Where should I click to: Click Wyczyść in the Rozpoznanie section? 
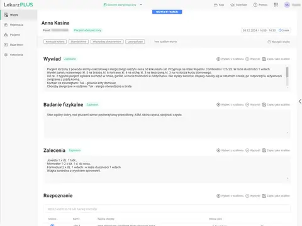tap(253, 196)
